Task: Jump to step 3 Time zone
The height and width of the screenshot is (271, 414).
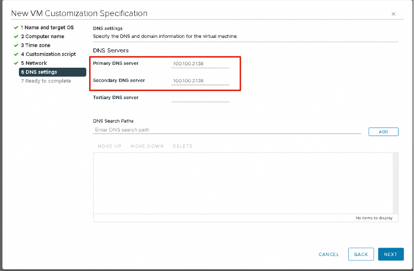Action: coord(35,45)
